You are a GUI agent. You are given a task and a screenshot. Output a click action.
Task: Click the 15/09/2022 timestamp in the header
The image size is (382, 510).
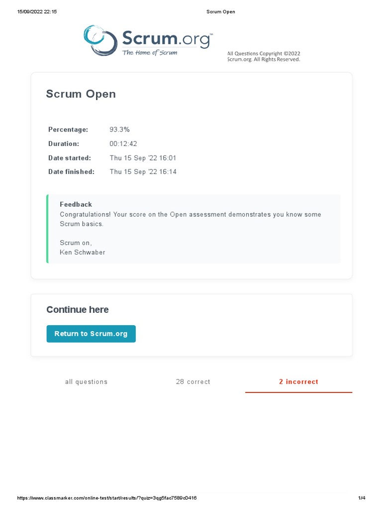(x=37, y=12)
